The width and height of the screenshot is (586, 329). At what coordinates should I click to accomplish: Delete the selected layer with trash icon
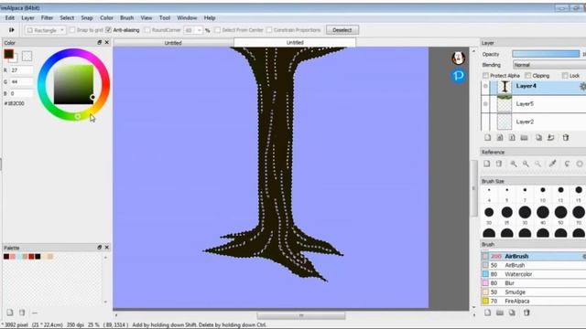click(x=566, y=138)
